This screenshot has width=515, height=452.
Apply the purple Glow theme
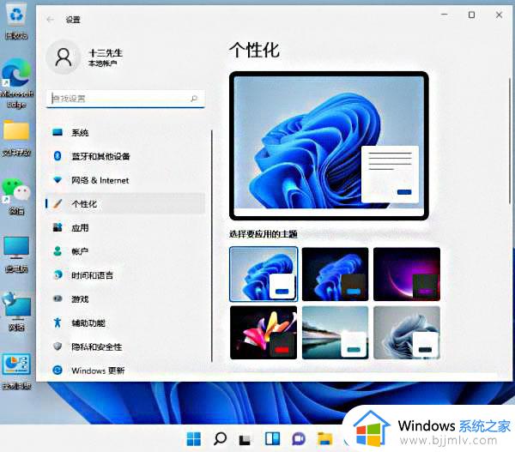point(407,274)
